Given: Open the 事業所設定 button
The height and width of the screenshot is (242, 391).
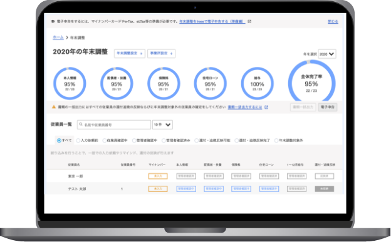Looking at the screenshot, I should point(161,53).
